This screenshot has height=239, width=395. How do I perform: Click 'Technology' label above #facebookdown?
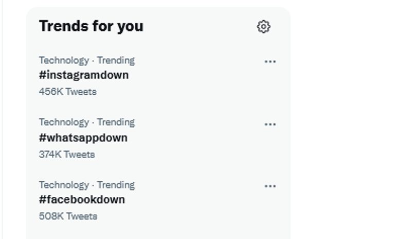click(63, 184)
